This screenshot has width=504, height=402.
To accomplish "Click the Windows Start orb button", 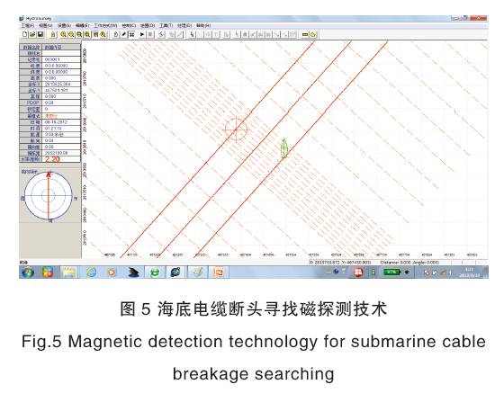I will coord(28,272).
